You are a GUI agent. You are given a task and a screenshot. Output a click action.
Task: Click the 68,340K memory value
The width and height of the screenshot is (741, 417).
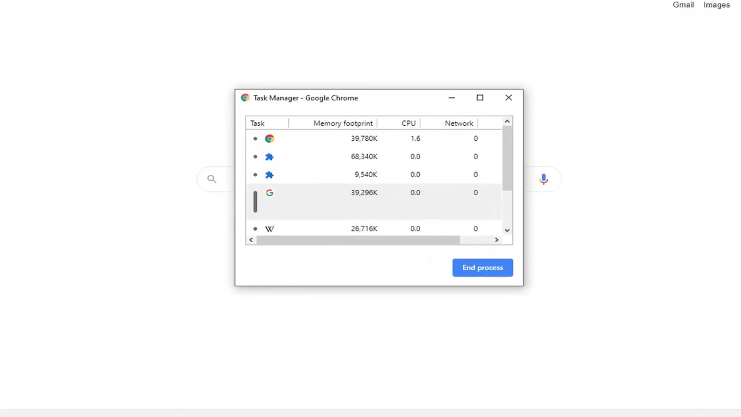[364, 156]
